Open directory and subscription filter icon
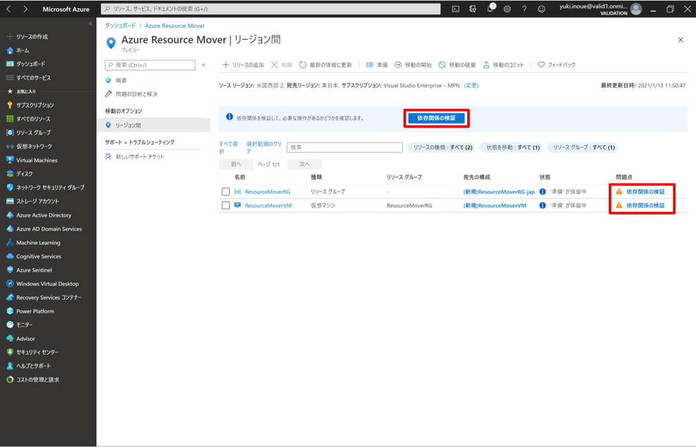 point(473,9)
